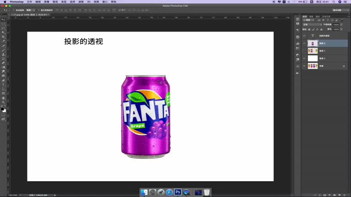Toggle Quick Mask mode in toolbar
The width and height of the screenshot is (351, 197).
point(3,115)
